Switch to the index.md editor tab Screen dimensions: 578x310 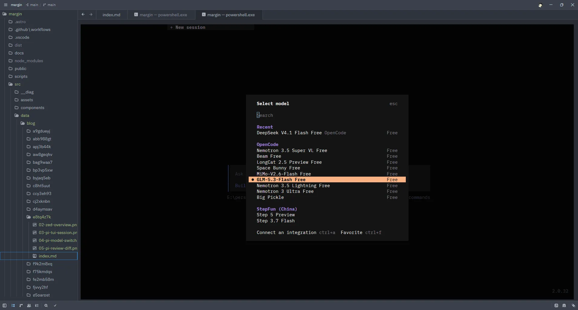(111, 15)
